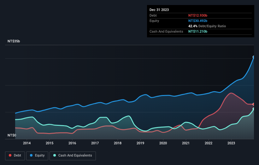
Task: Click the NT$0 y-axis label
Action: 12,135
